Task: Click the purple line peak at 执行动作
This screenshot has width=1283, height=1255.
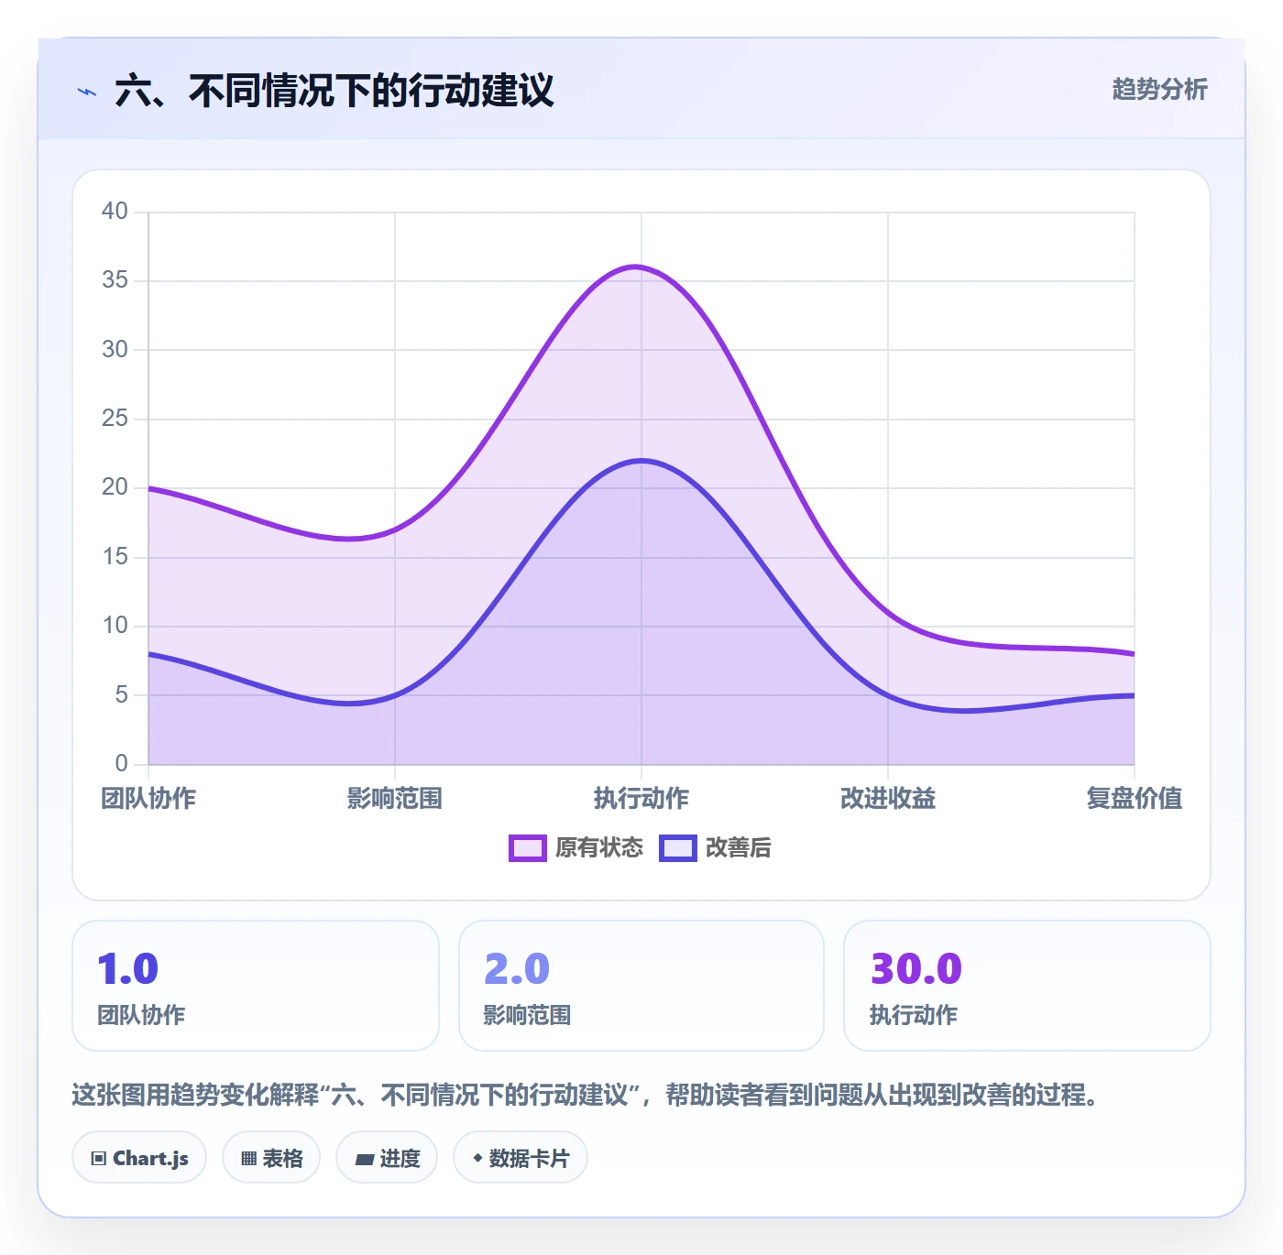Action: pos(638,267)
